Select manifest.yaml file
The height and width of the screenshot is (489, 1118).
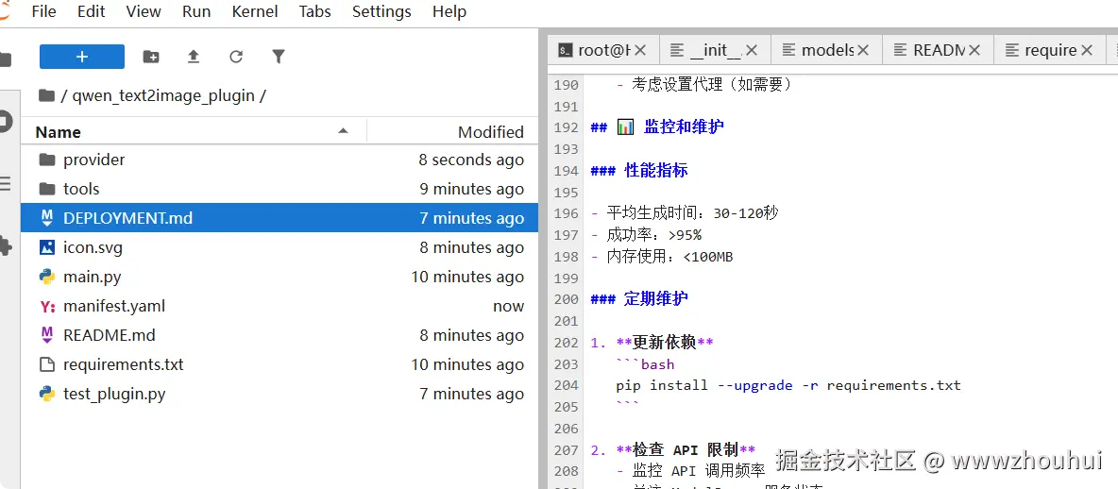[279, 306]
